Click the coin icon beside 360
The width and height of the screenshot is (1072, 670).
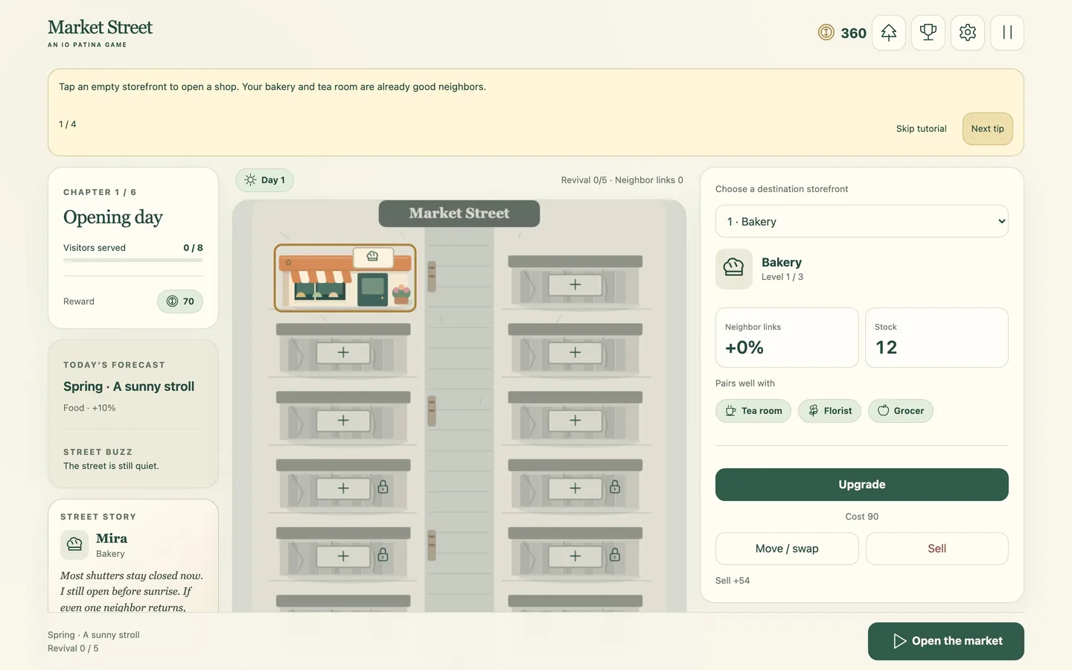[x=826, y=33]
